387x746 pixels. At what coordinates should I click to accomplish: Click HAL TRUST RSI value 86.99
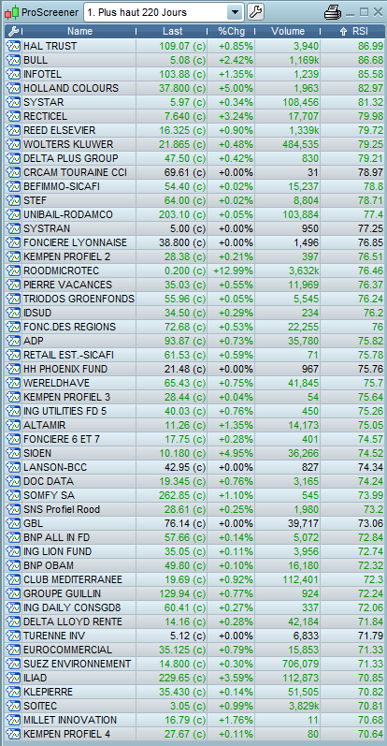372,46
